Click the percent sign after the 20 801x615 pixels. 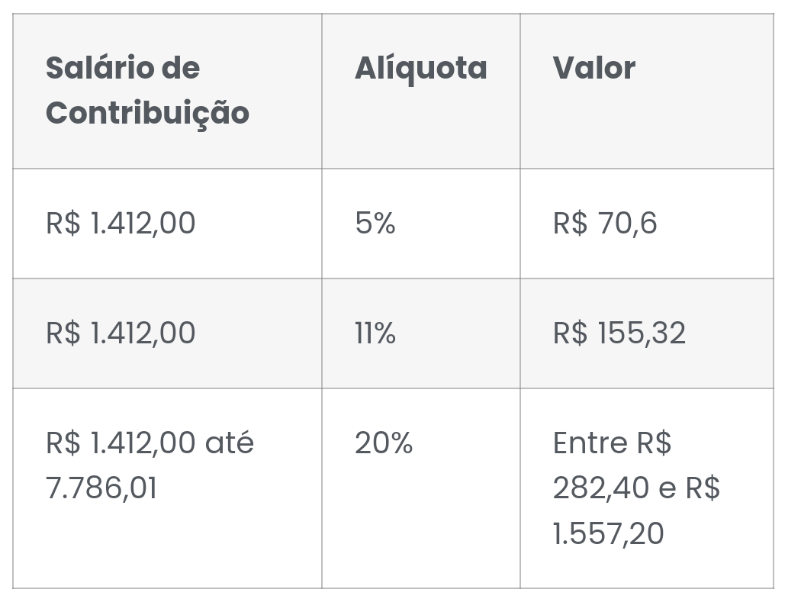pos(403,443)
